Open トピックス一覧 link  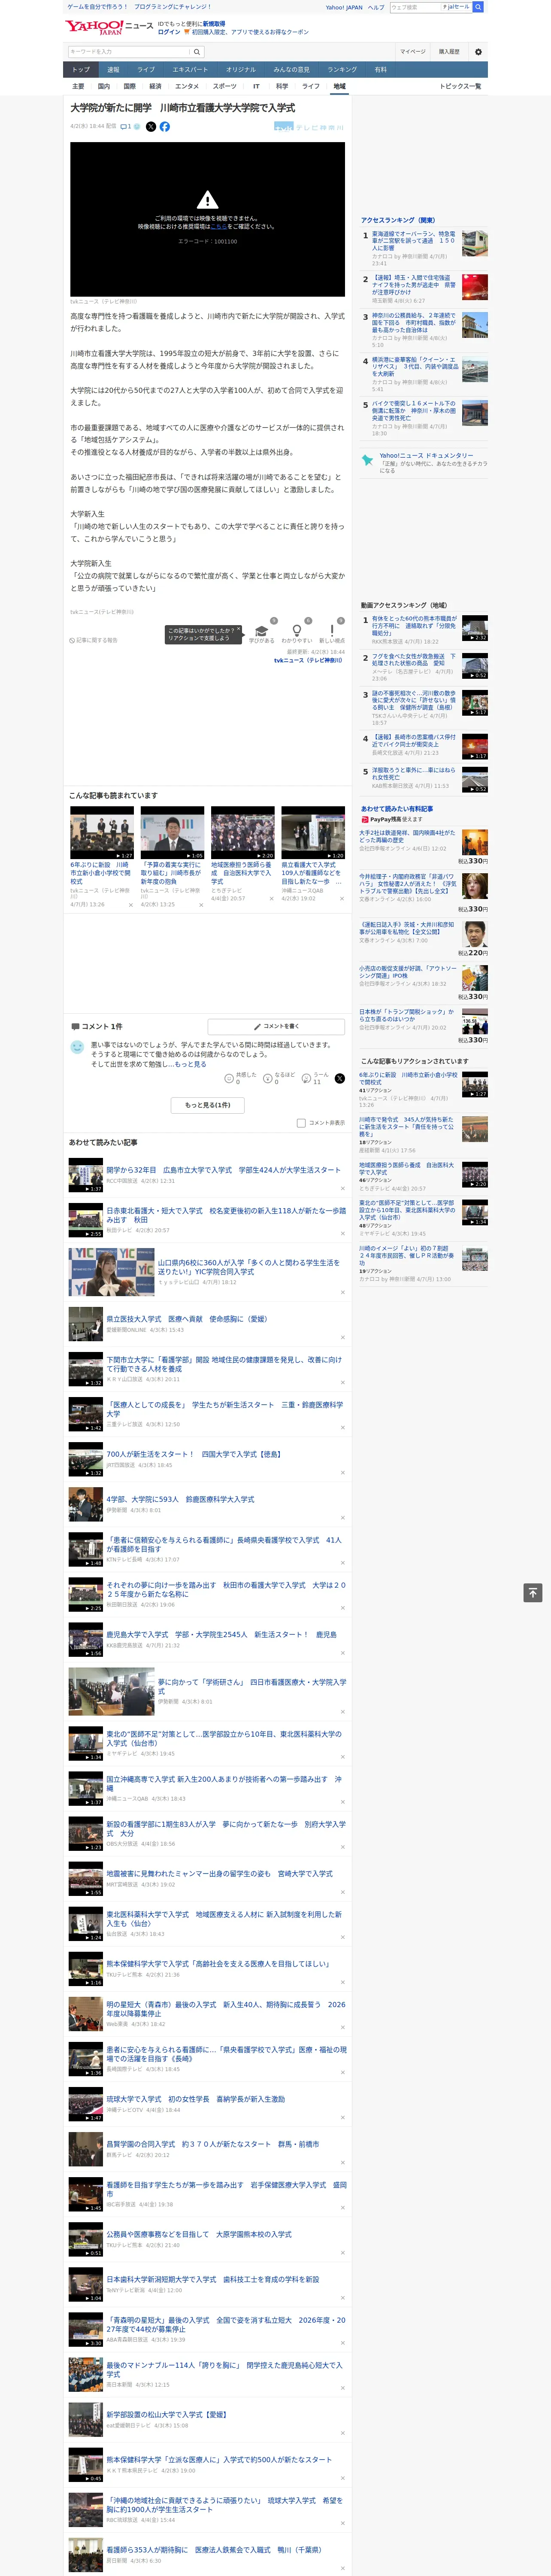coord(460,86)
